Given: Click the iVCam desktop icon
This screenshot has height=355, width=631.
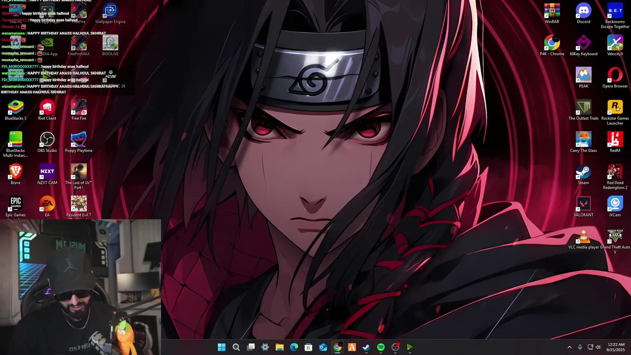Looking at the screenshot, I should tap(615, 207).
